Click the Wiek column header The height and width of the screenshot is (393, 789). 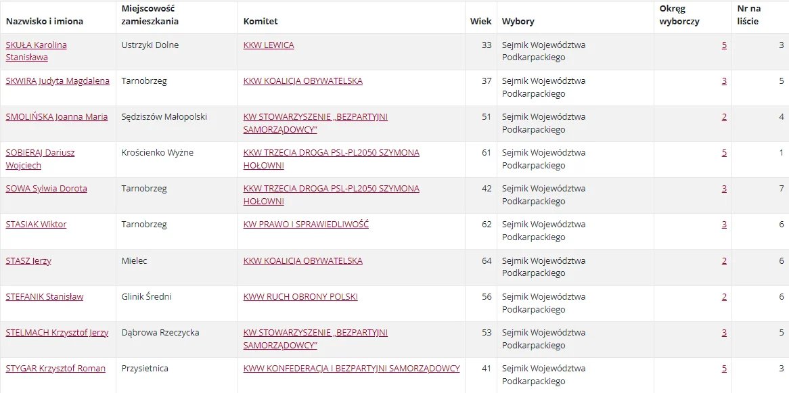coord(480,22)
